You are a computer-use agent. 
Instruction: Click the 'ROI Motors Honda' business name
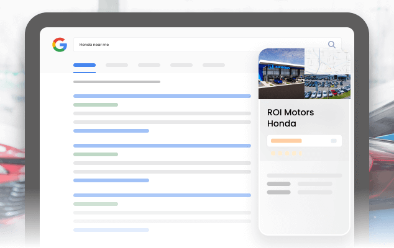pos(290,118)
